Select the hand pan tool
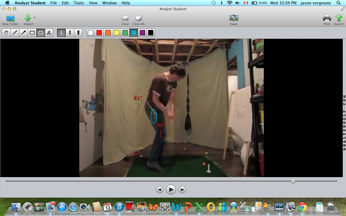346x216 pixels. pos(6,33)
